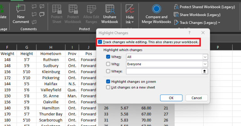Click the cell containing Hamilton
The image size is (241, 126).
[51, 108]
